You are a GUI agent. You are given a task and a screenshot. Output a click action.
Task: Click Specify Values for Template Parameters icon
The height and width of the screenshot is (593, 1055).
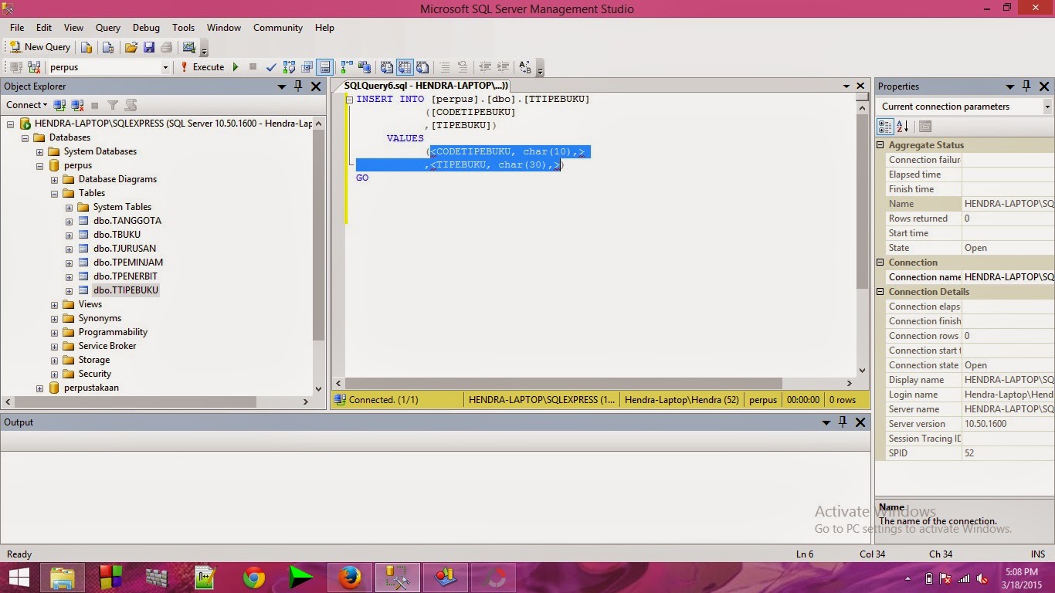tap(525, 67)
